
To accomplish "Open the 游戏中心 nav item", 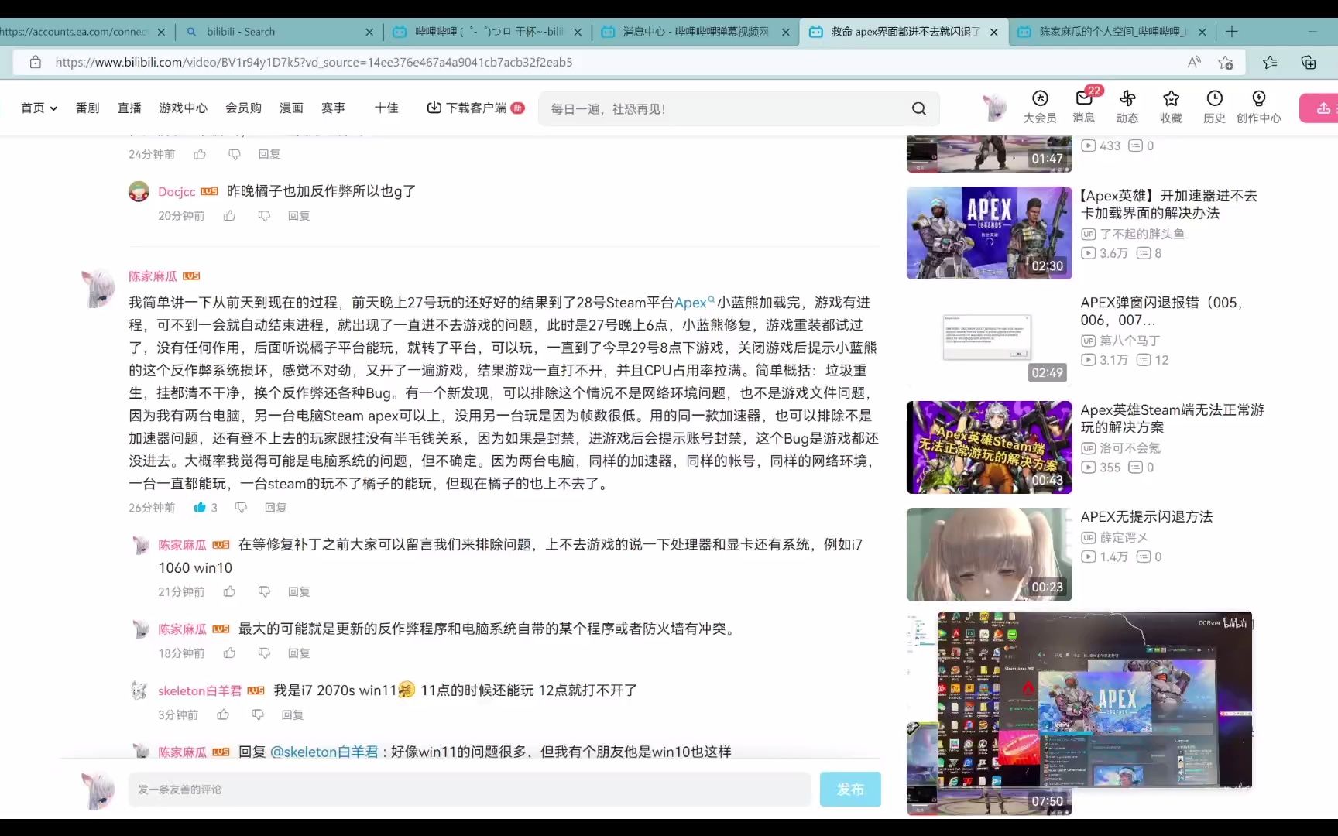I will click(184, 108).
